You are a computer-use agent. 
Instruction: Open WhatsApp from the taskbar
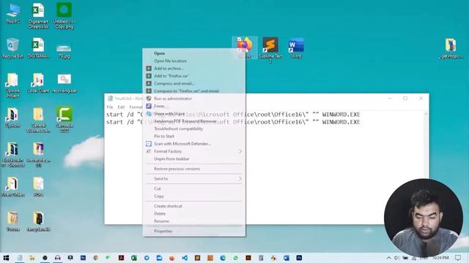pos(235,258)
